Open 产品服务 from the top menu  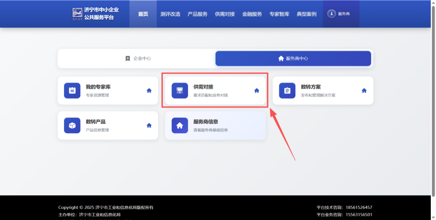click(198, 14)
